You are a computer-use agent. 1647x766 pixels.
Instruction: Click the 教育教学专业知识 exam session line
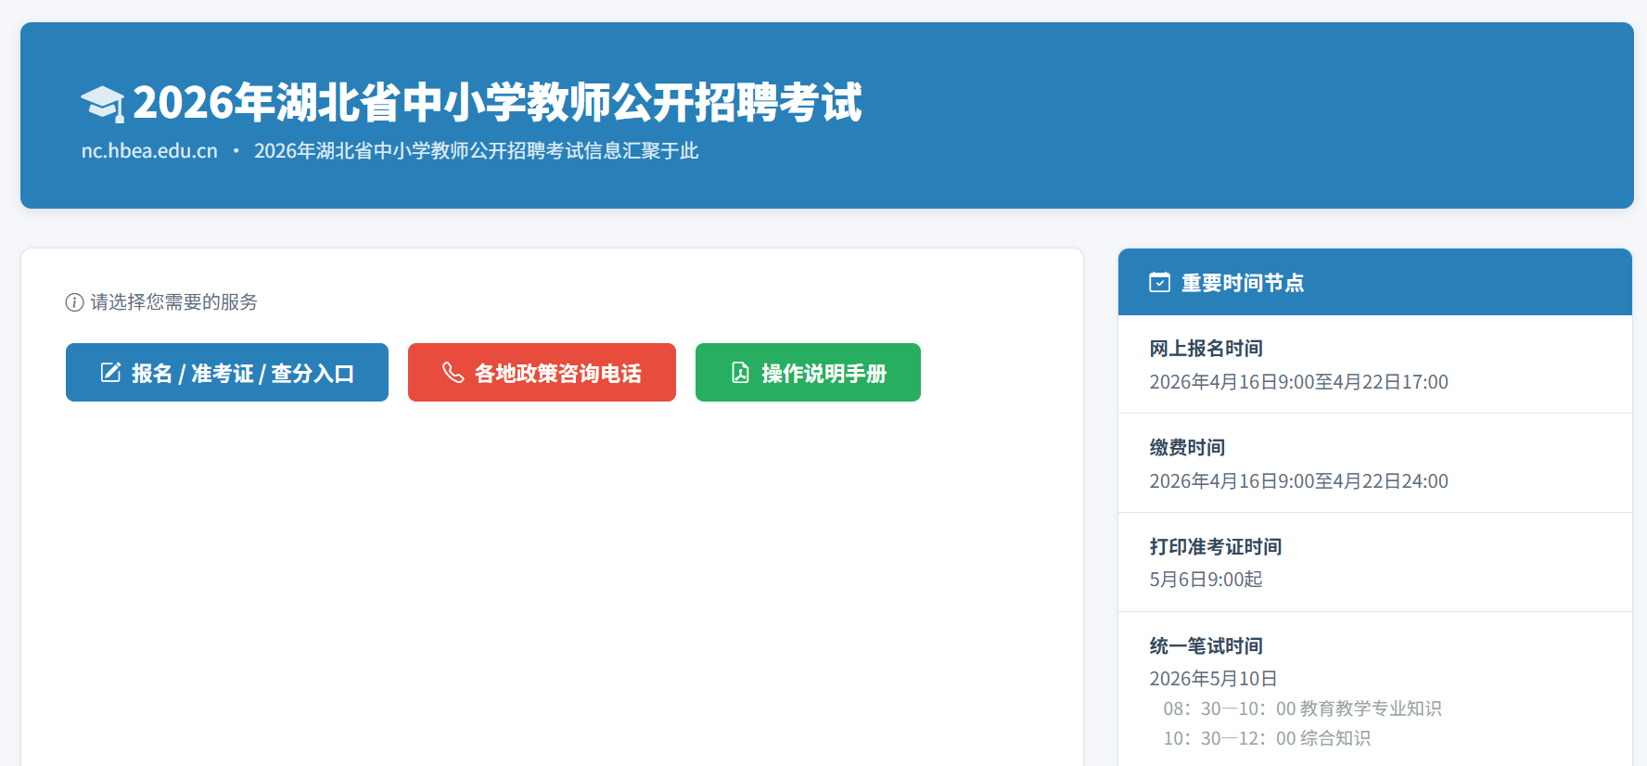pos(1302,709)
